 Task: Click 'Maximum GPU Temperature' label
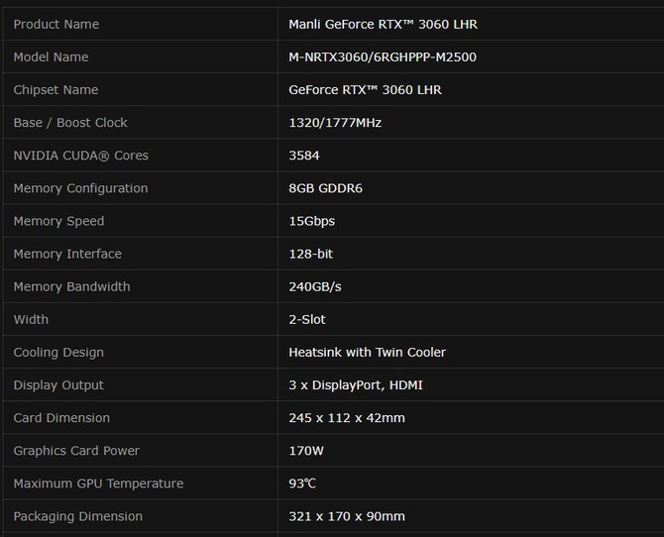coord(99,483)
